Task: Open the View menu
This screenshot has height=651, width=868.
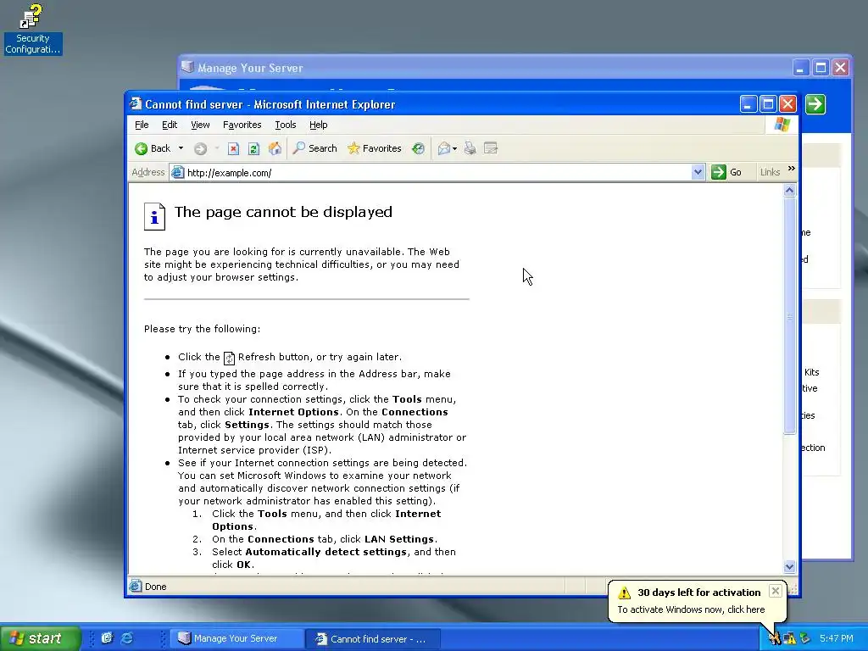Action: click(x=200, y=125)
